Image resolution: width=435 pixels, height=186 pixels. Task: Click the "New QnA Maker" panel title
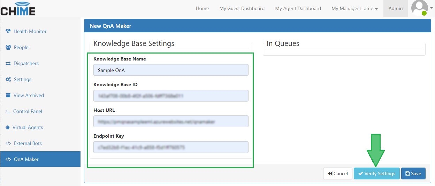tap(110, 26)
